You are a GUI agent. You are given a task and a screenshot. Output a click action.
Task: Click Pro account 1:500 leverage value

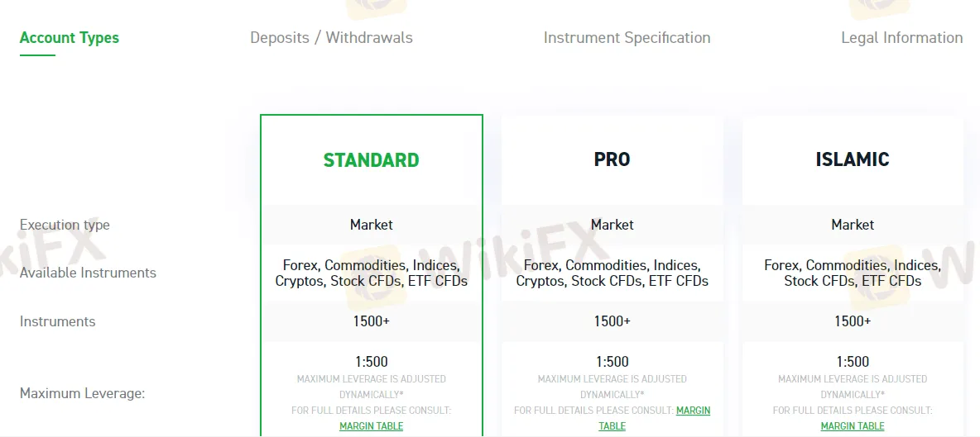pyautogui.click(x=612, y=362)
